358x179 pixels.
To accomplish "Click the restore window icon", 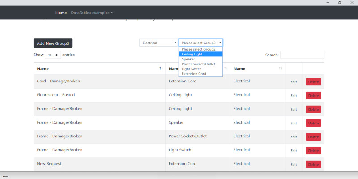I will point(340,3).
